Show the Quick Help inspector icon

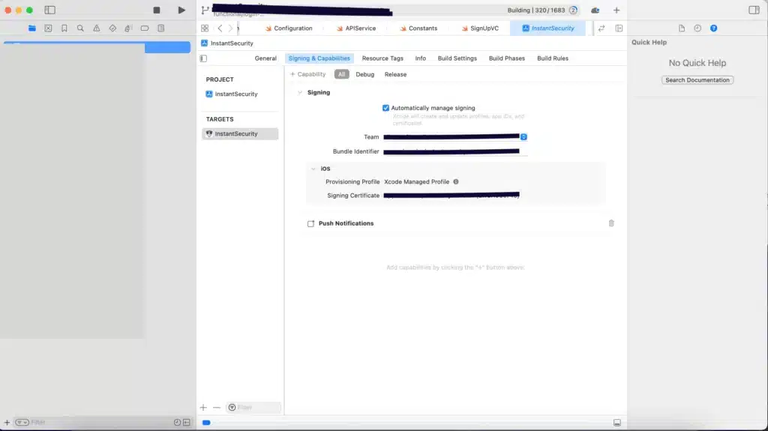[x=713, y=28]
